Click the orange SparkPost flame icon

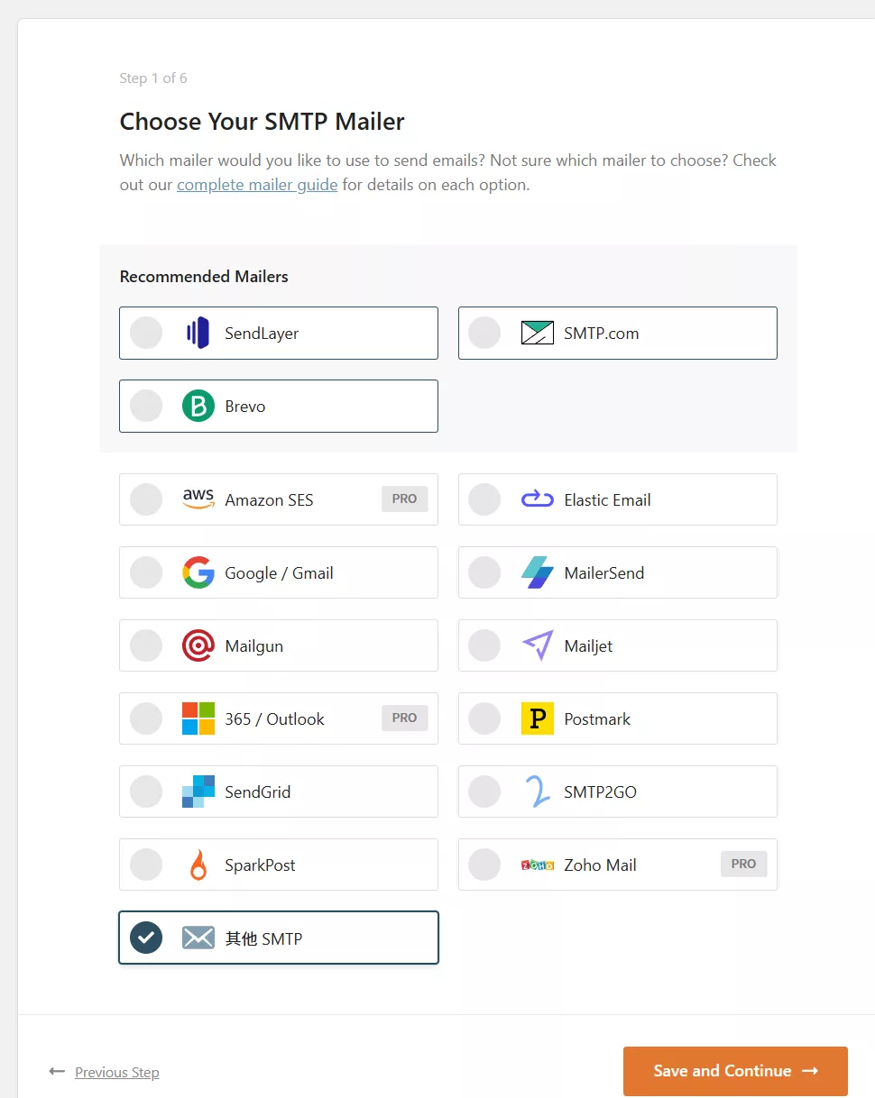pos(198,865)
